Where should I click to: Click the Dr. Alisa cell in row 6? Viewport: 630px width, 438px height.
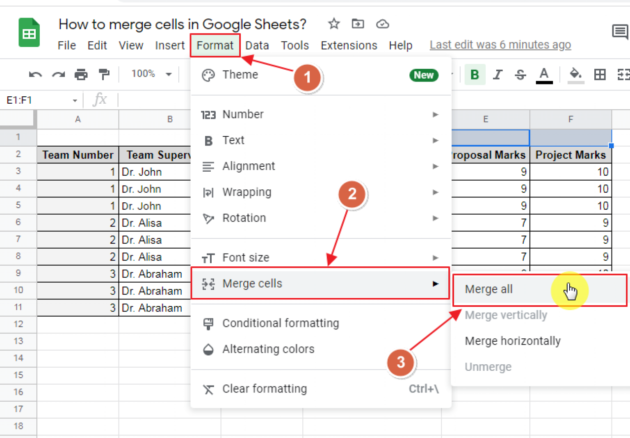click(x=155, y=223)
